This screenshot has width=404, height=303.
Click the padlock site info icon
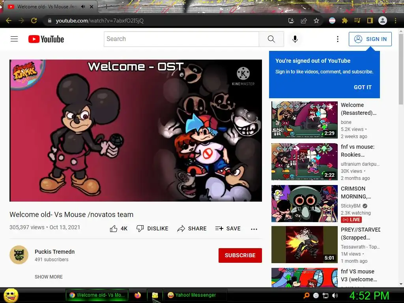(x=50, y=21)
